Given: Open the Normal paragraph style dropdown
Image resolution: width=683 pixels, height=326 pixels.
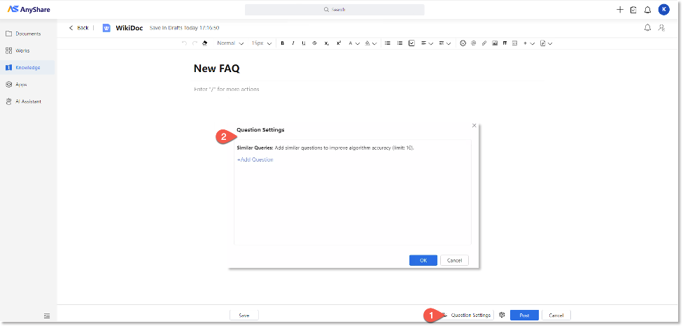Looking at the screenshot, I should [230, 43].
